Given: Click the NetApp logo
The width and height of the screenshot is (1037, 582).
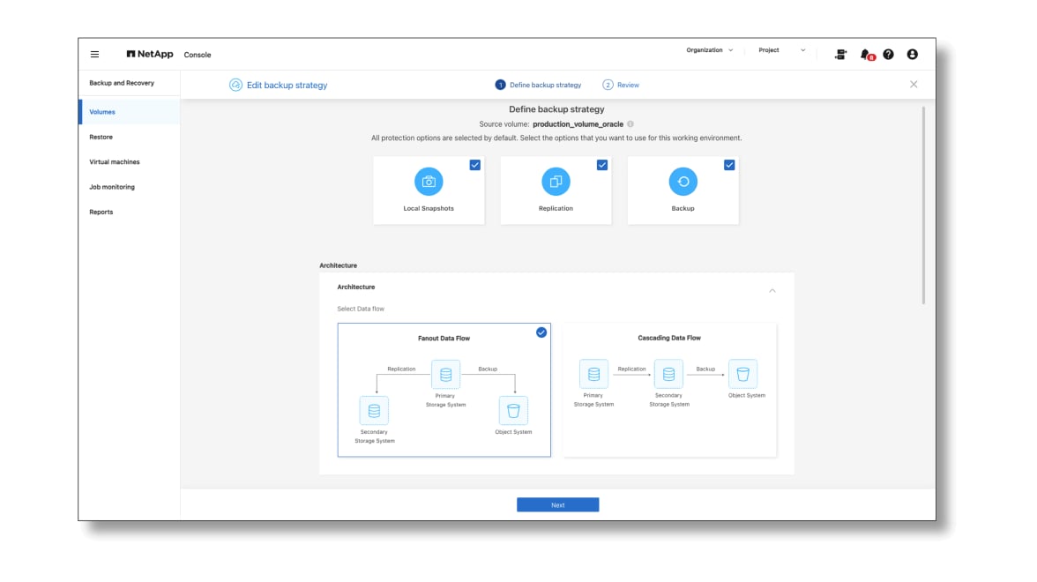Looking at the screenshot, I should click(x=150, y=55).
